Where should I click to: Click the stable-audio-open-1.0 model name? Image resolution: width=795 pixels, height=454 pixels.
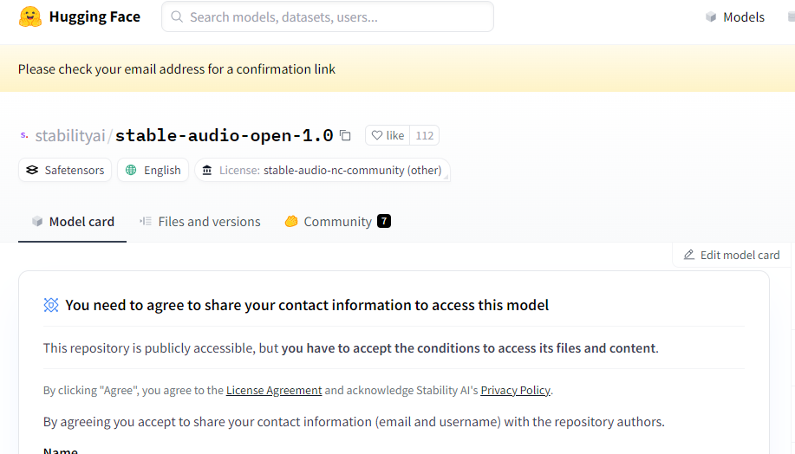[x=224, y=135]
